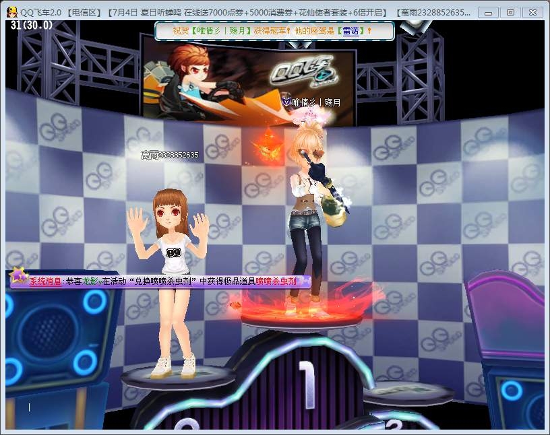Click the purple star icon beside 系统消息
The image size is (550, 435).
19,275
